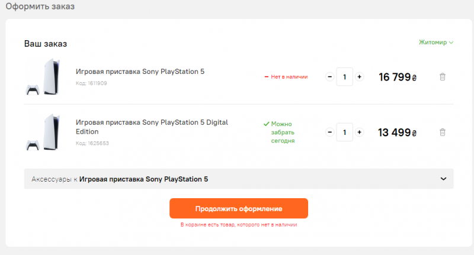Remove PlayStation 5 Digital Edition via trash icon
Viewport: 474px width, 255px height.
[442, 132]
